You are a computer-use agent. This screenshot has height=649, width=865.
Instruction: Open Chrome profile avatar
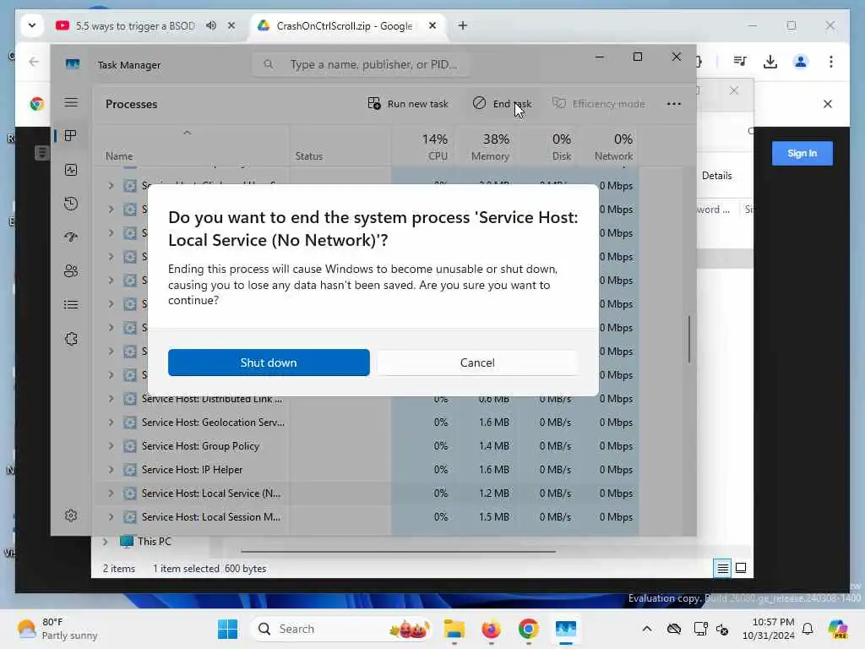pyautogui.click(x=801, y=62)
